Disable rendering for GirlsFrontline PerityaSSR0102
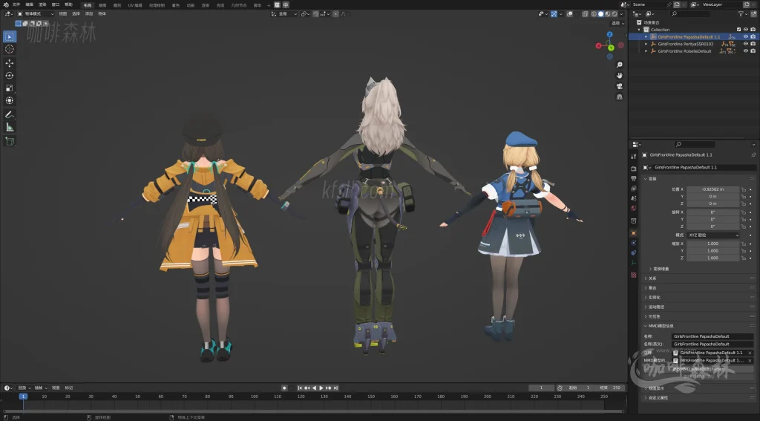 pyautogui.click(x=753, y=44)
